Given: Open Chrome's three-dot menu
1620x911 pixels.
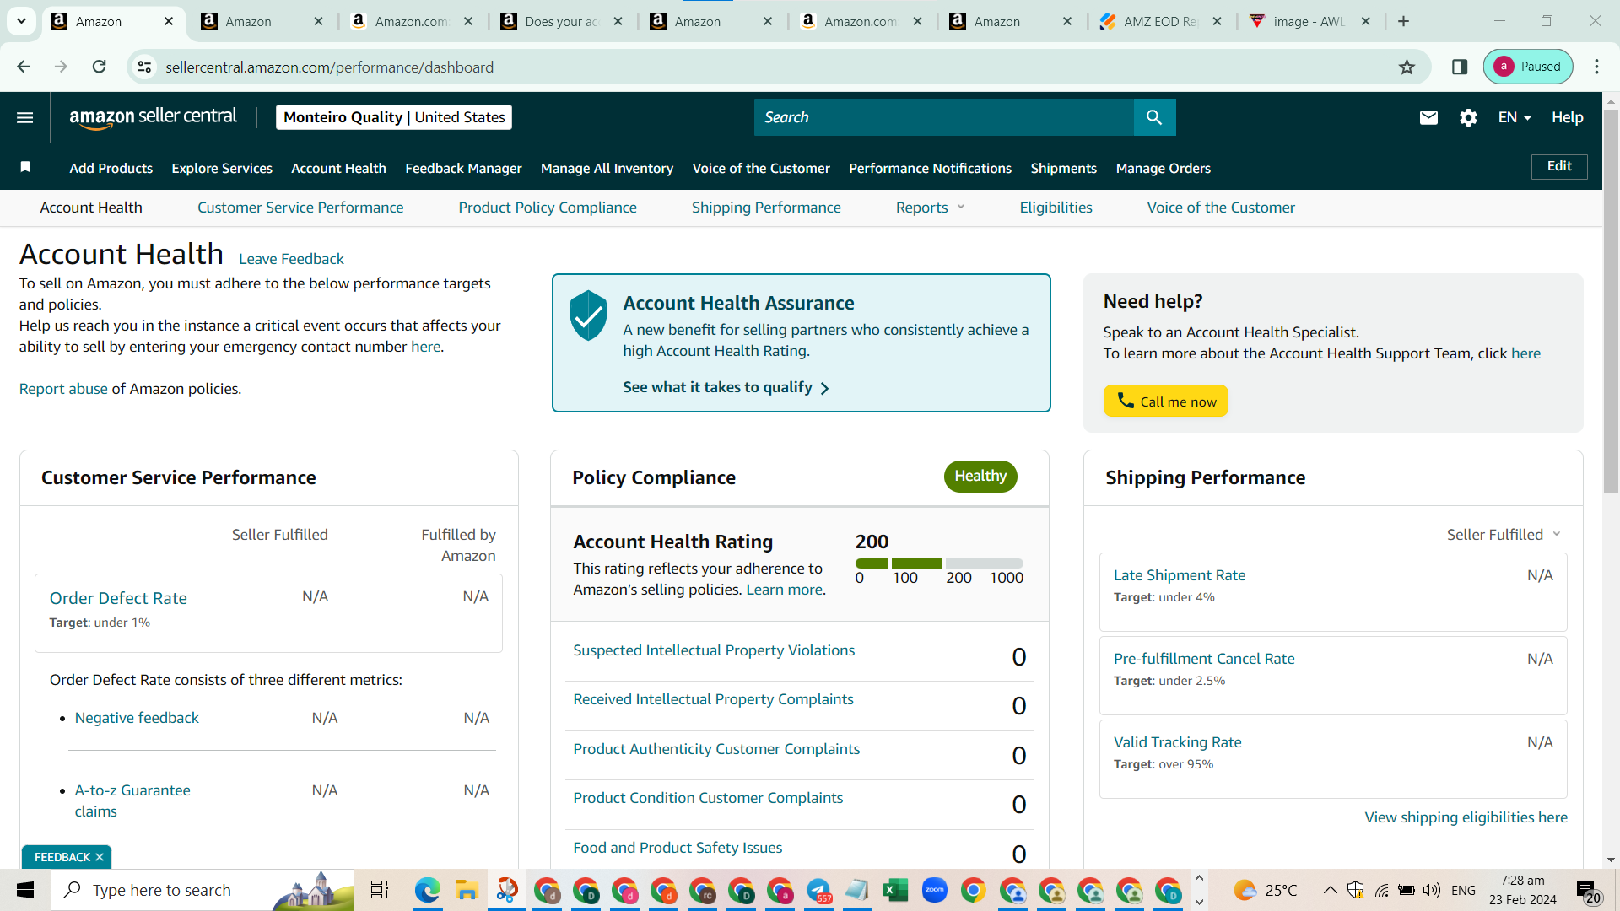Looking at the screenshot, I should point(1596,67).
